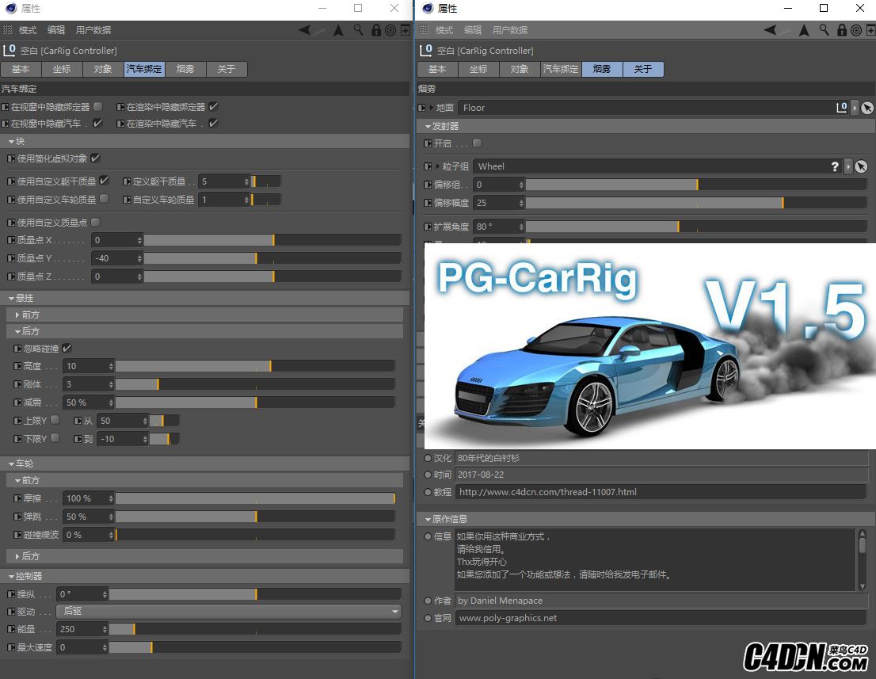Enable the emitter 开启 checkbox
Viewport: 876px width, 679px height.
(x=477, y=143)
